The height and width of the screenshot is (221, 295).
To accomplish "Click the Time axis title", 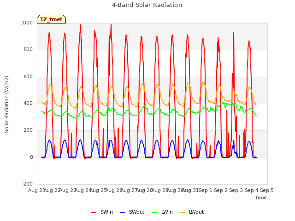I will pos(261,198).
